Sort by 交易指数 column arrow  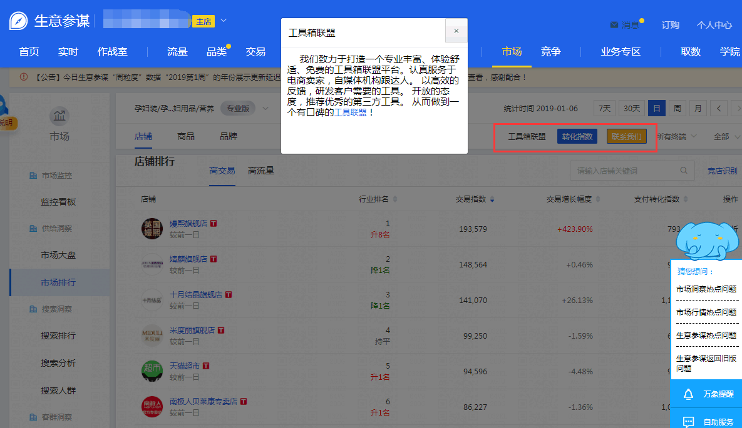tap(492, 199)
